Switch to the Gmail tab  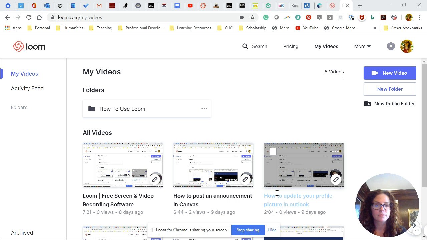(99, 6)
